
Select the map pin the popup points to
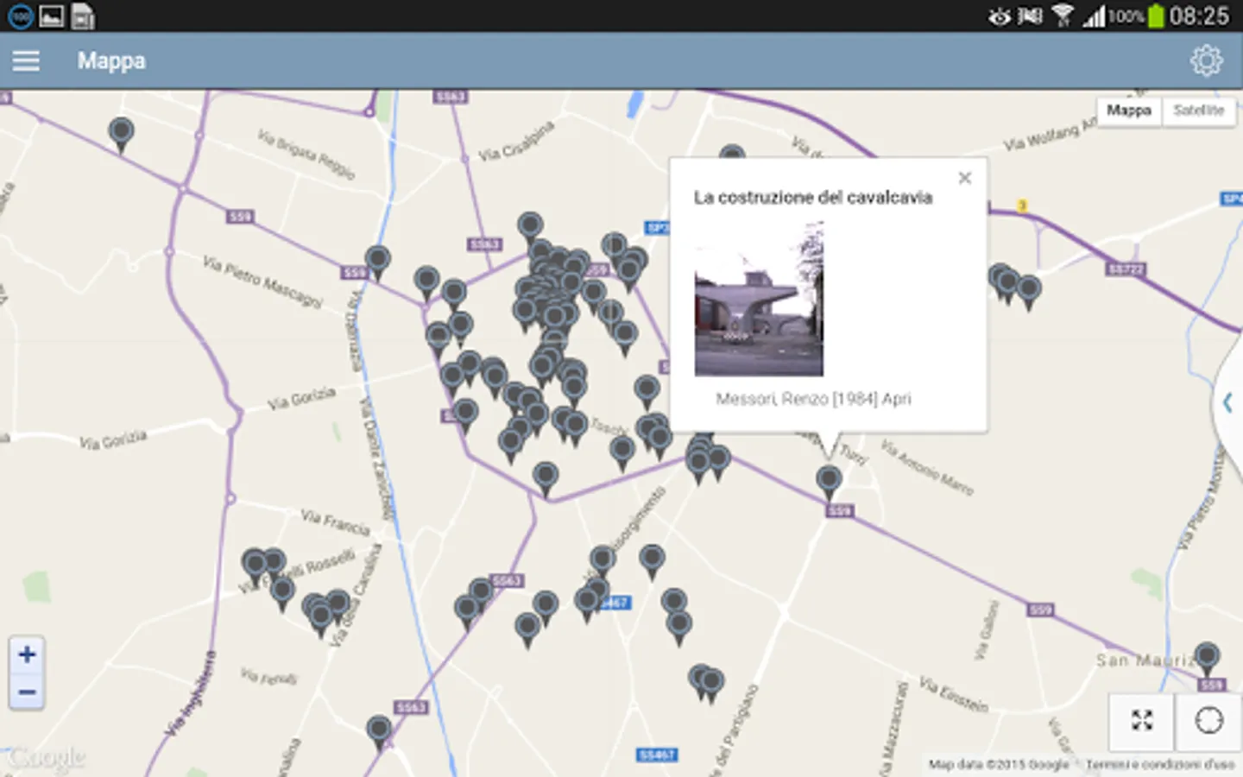[x=829, y=481]
